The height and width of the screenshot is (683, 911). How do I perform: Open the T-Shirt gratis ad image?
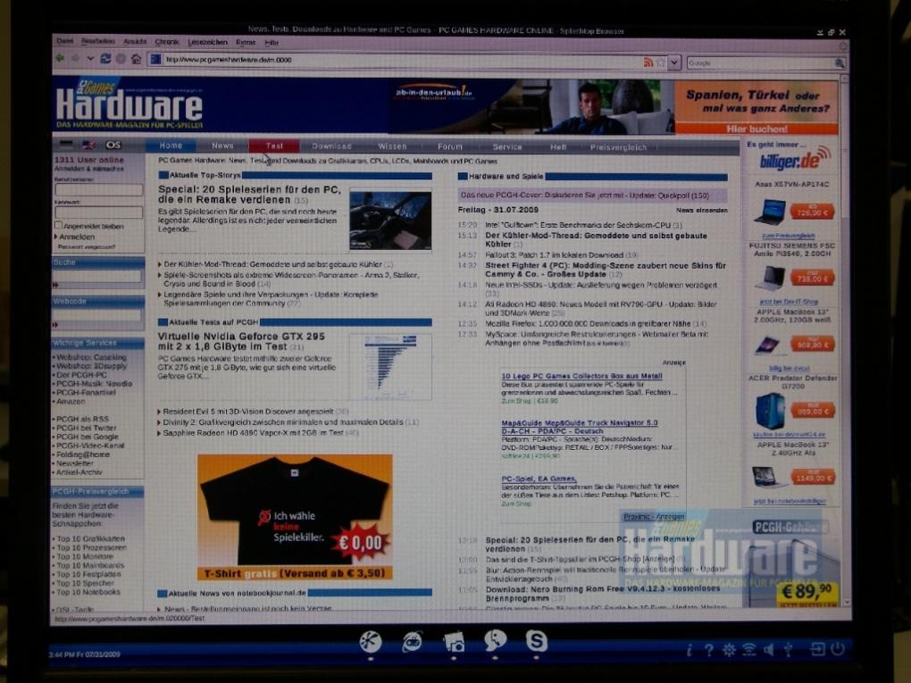295,517
